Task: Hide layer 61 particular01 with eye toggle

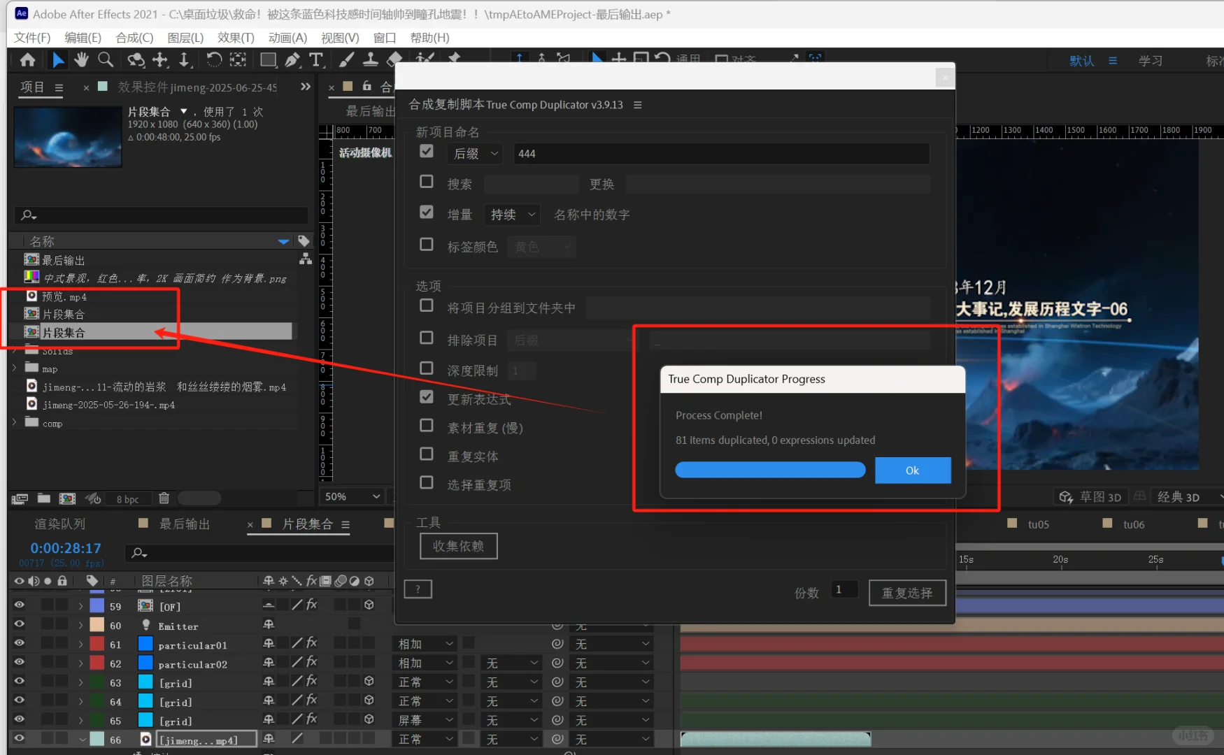Action: [19, 643]
